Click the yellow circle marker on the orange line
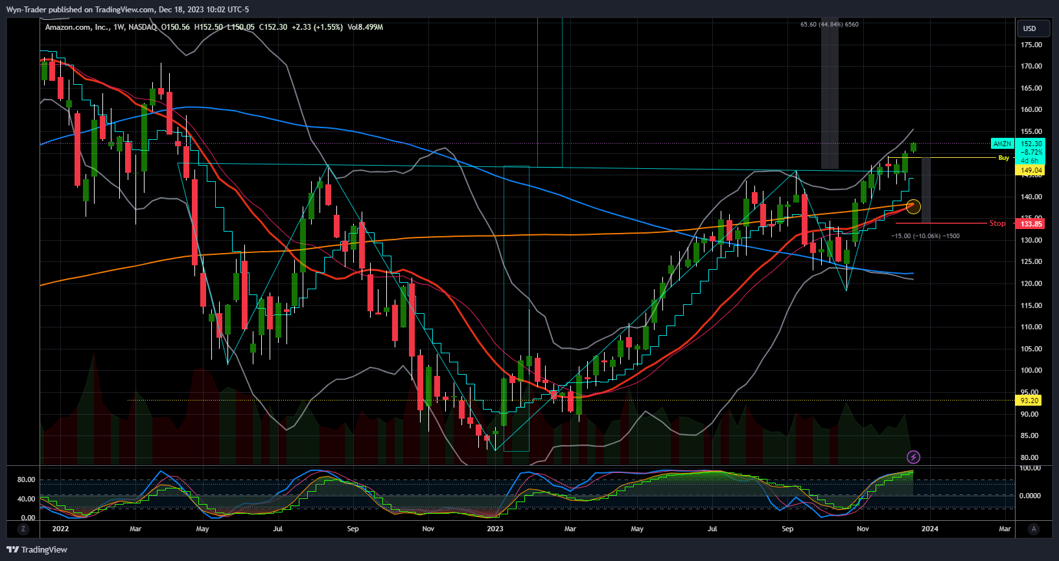This screenshot has width=1059, height=561. [x=913, y=207]
